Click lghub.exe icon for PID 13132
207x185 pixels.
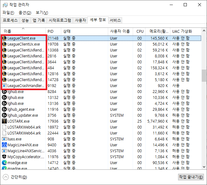[4, 98]
